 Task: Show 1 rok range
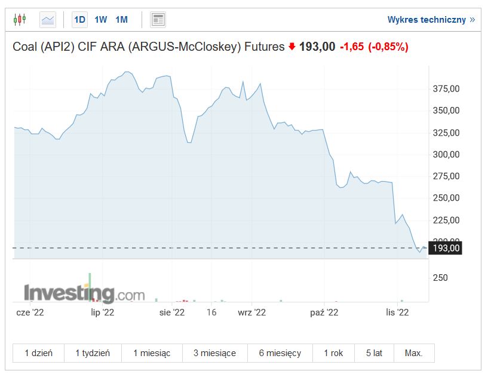333,353
